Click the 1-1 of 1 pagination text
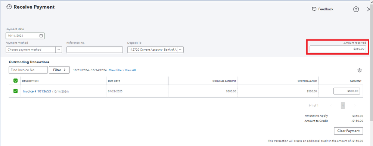 click(313, 105)
